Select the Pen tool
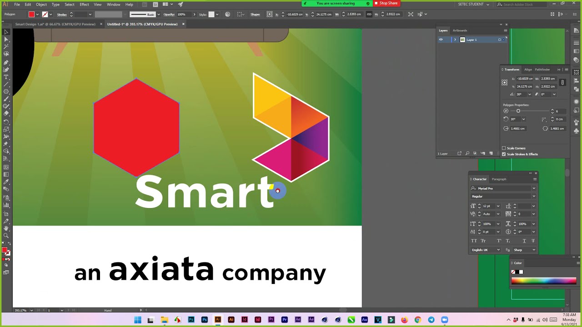The image size is (582, 327). coord(6,62)
